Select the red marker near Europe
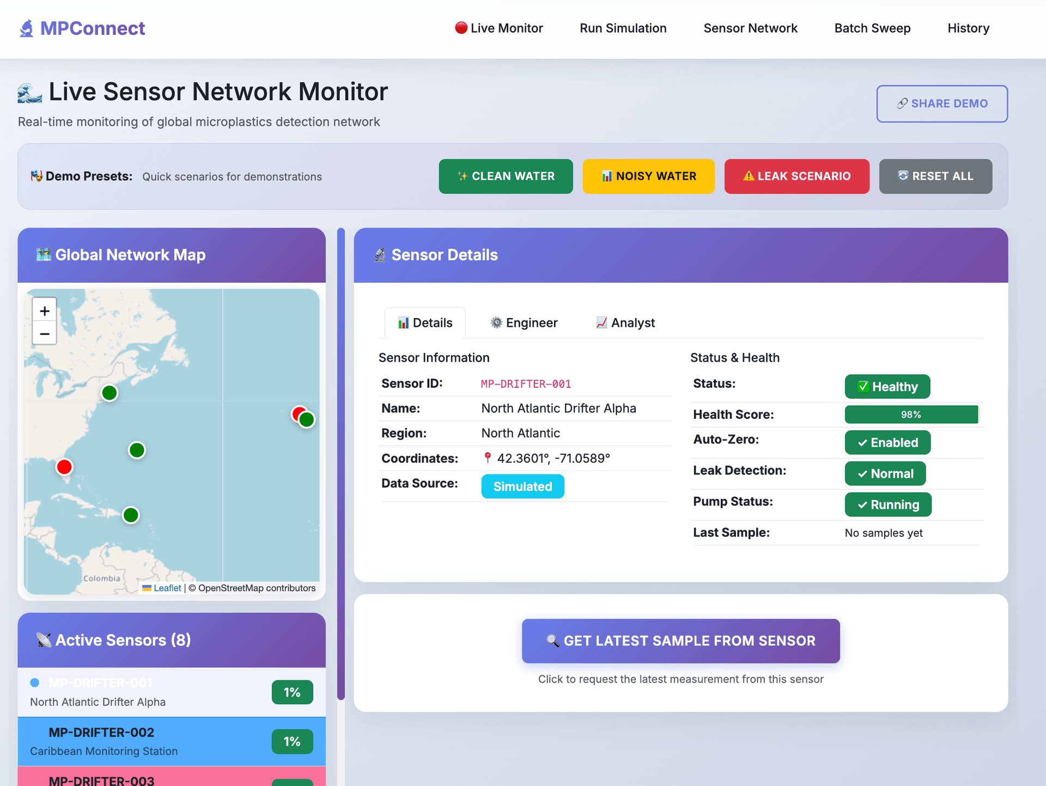The image size is (1046, 786). coord(297,413)
